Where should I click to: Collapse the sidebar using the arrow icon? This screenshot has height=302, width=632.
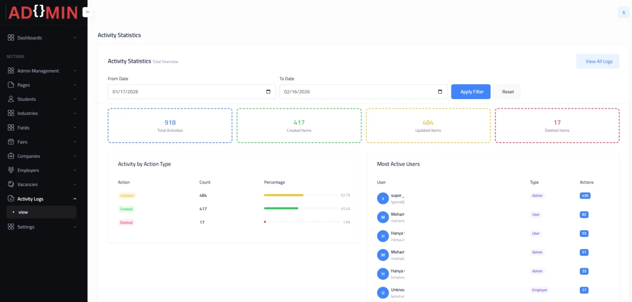(x=87, y=12)
